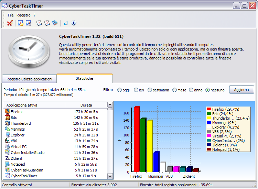Click the CyberTaskGuardian icon
The image size is (258, 189).
tap(8, 170)
